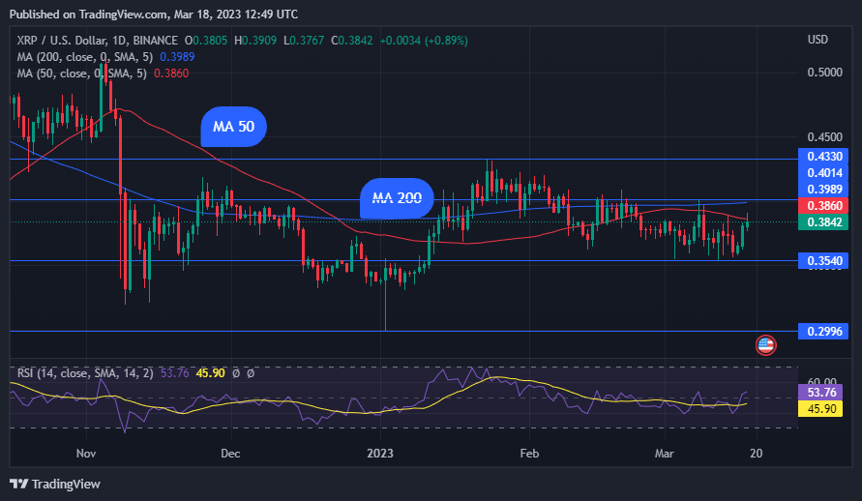Click the high price H0.3909 value

(x=255, y=41)
